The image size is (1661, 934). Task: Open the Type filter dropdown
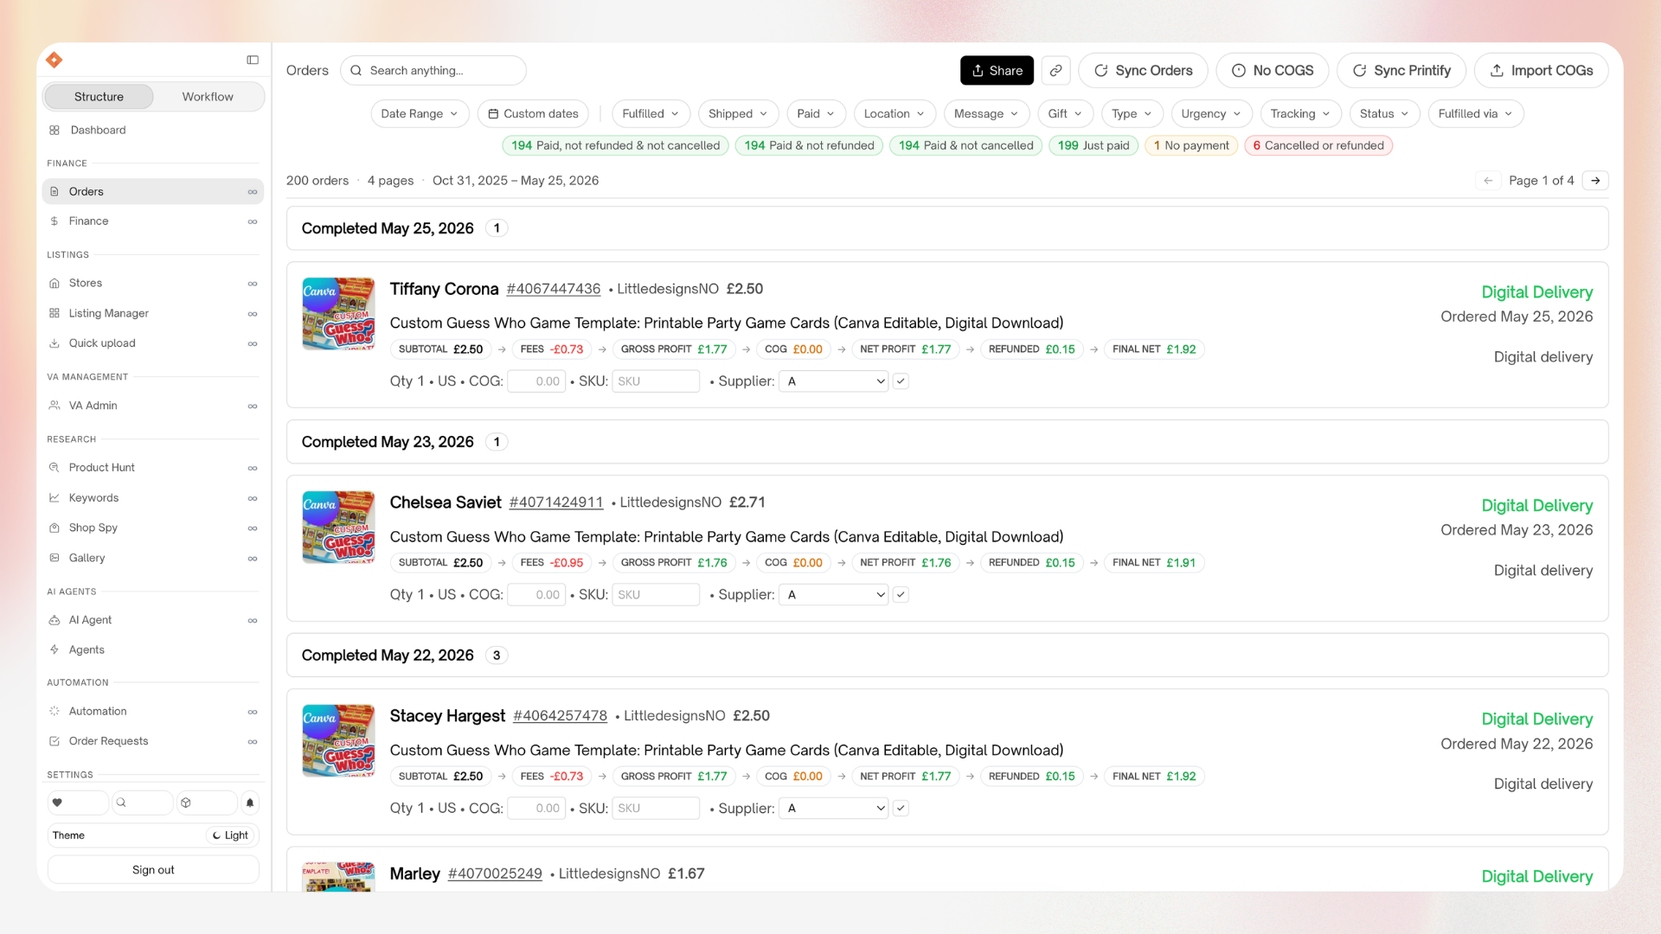(1132, 113)
